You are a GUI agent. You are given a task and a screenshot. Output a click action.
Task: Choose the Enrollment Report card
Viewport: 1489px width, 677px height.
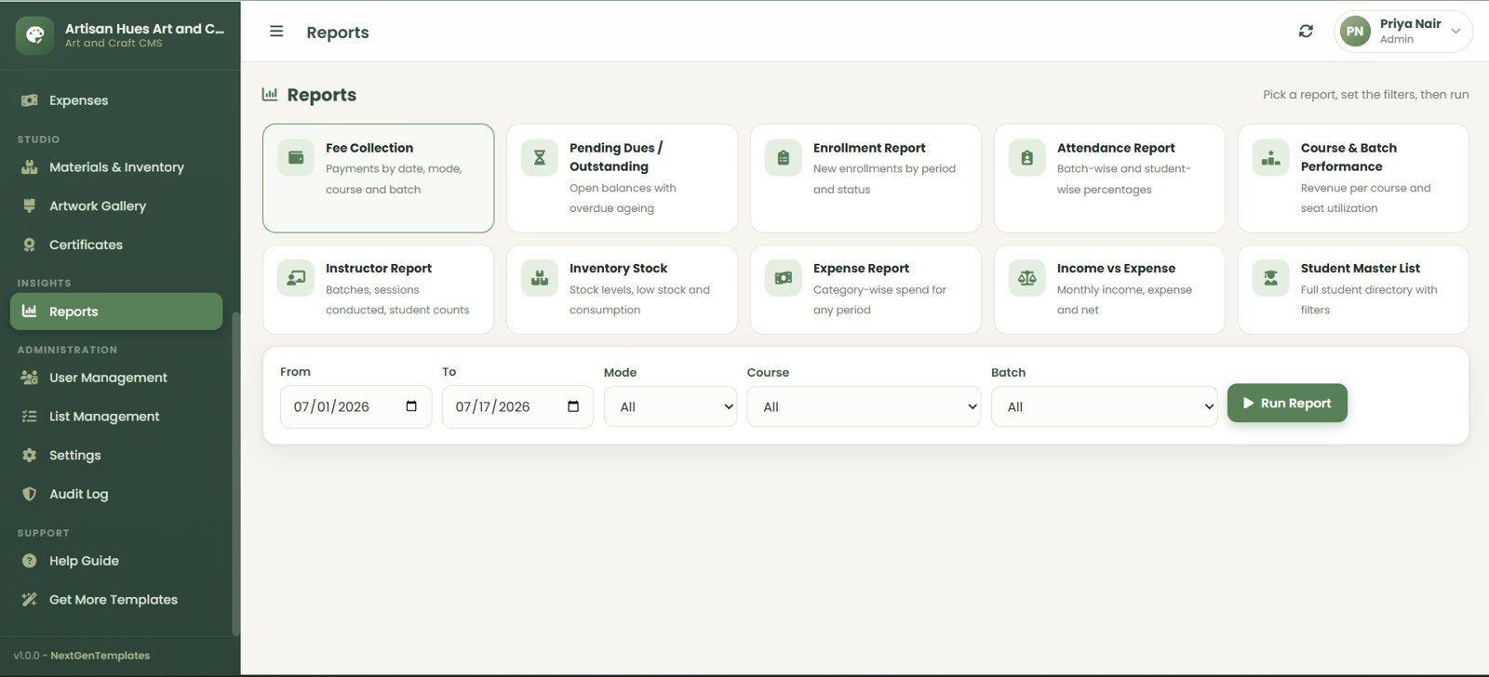click(865, 178)
